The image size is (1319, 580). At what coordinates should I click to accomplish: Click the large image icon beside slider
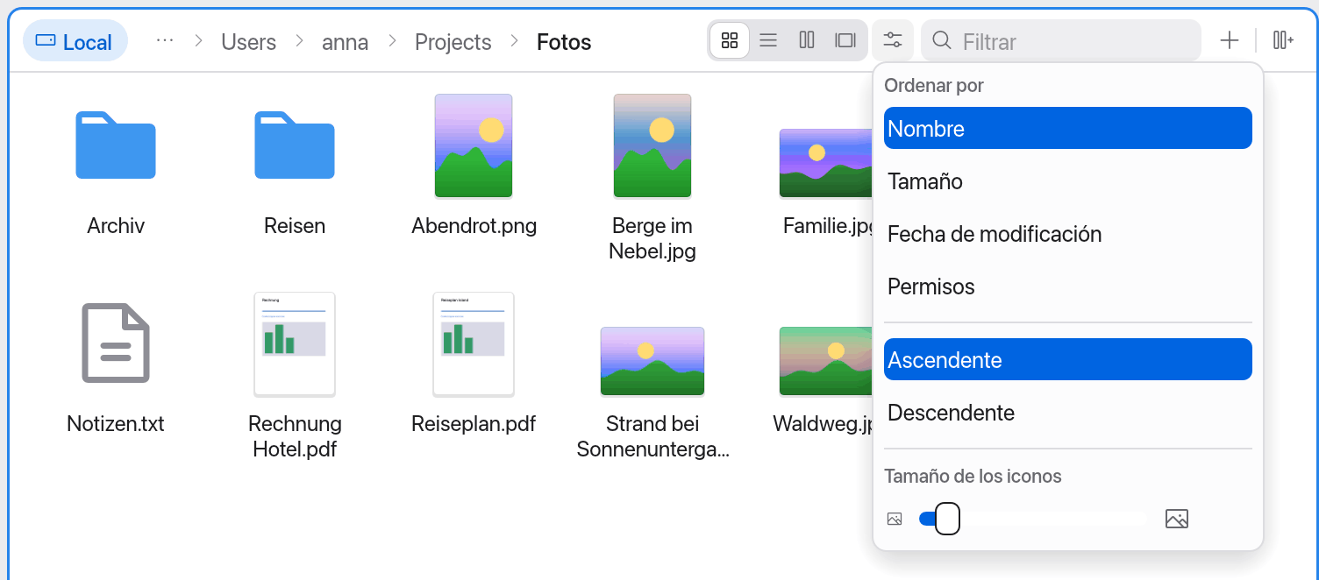(1177, 519)
